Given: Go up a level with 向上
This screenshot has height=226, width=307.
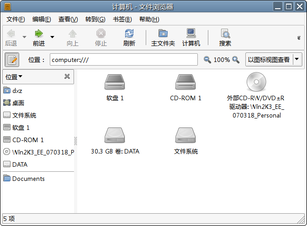Looking at the screenshot, I should 73,38.
